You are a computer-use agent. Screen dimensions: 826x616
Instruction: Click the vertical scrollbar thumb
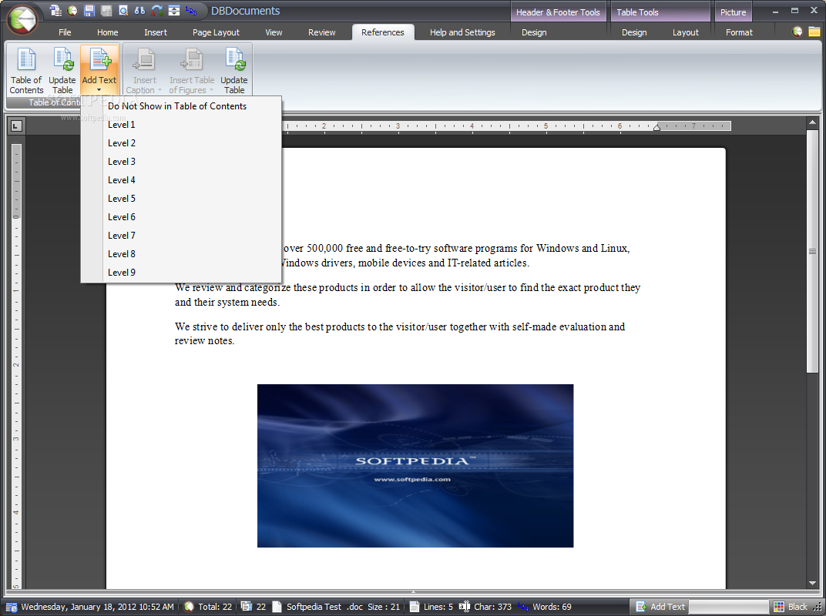click(x=812, y=252)
